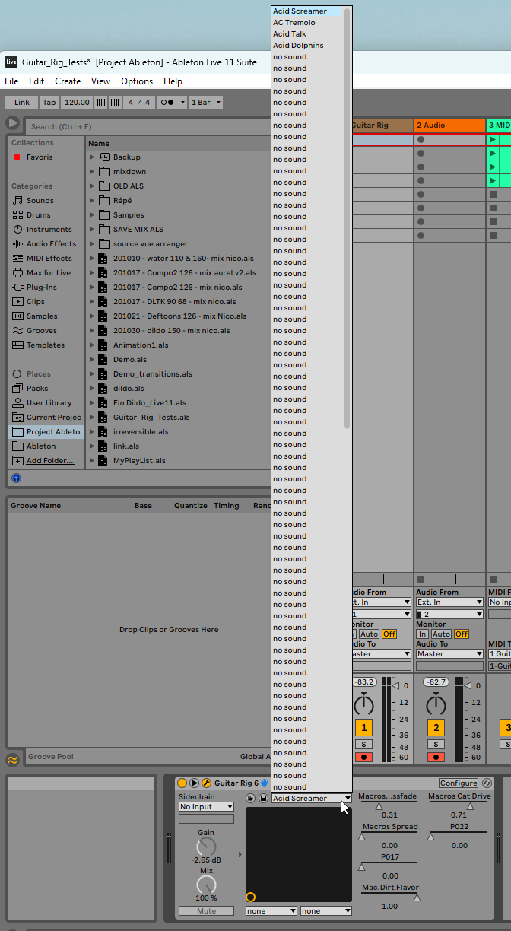Click the hot-swap preset folder icon
This screenshot has width=511, height=931.
coord(251,799)
